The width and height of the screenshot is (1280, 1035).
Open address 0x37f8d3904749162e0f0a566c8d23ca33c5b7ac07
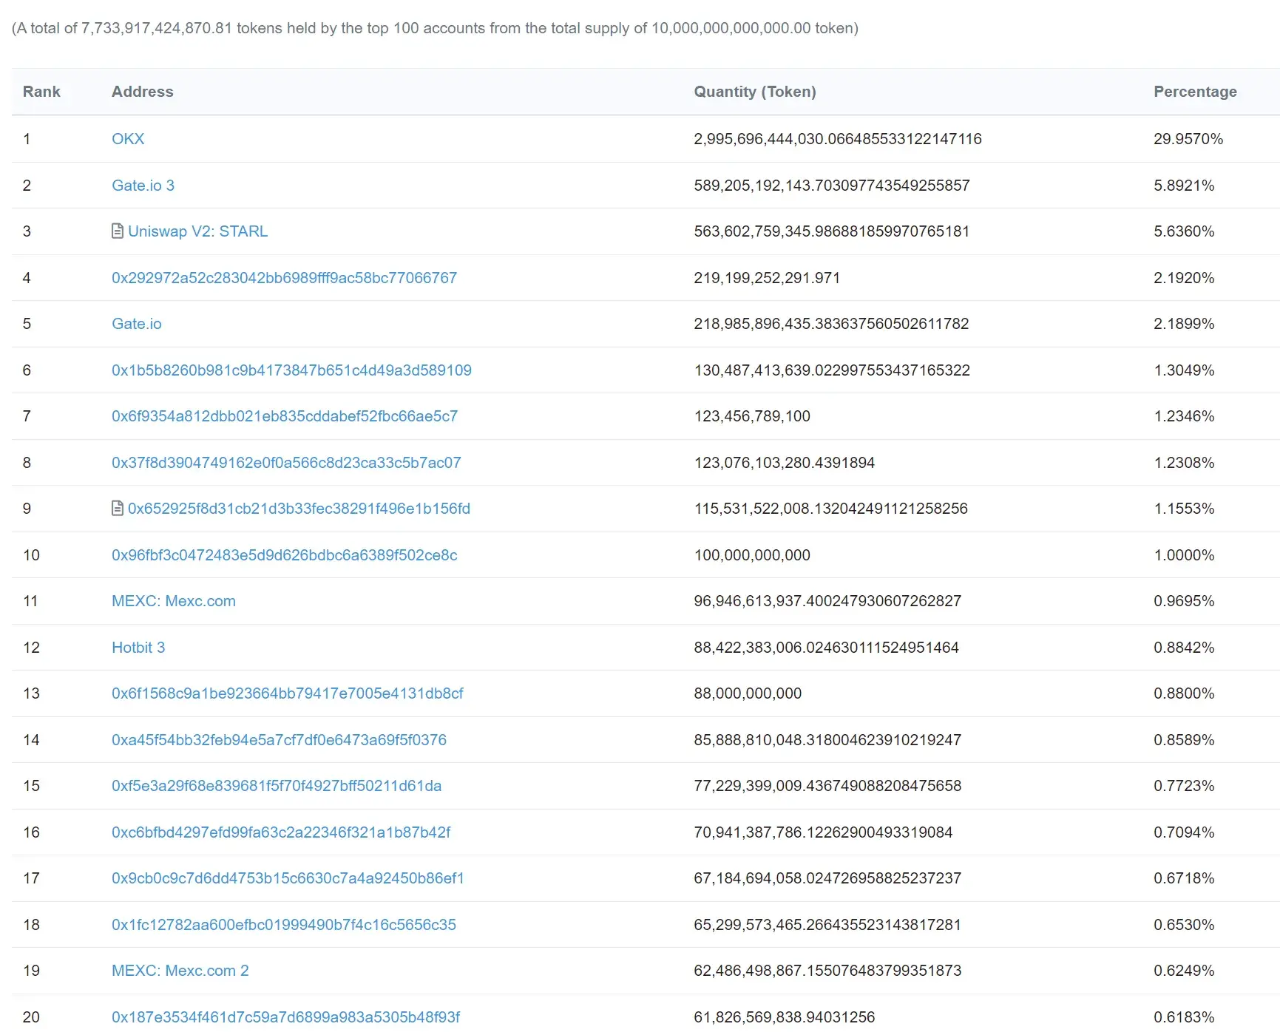coord(286,463)
